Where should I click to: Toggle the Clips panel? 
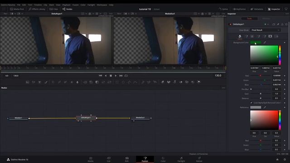pyautogui.click(x=53, y=9)
